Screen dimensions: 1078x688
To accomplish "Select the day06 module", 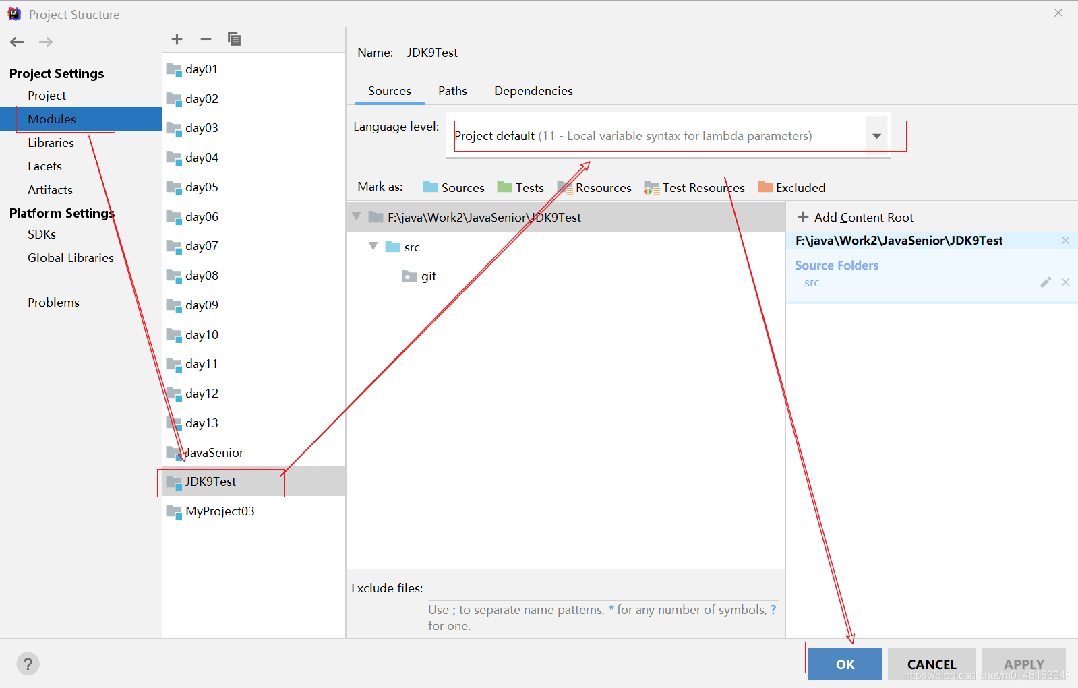I will tap(253, 217).
